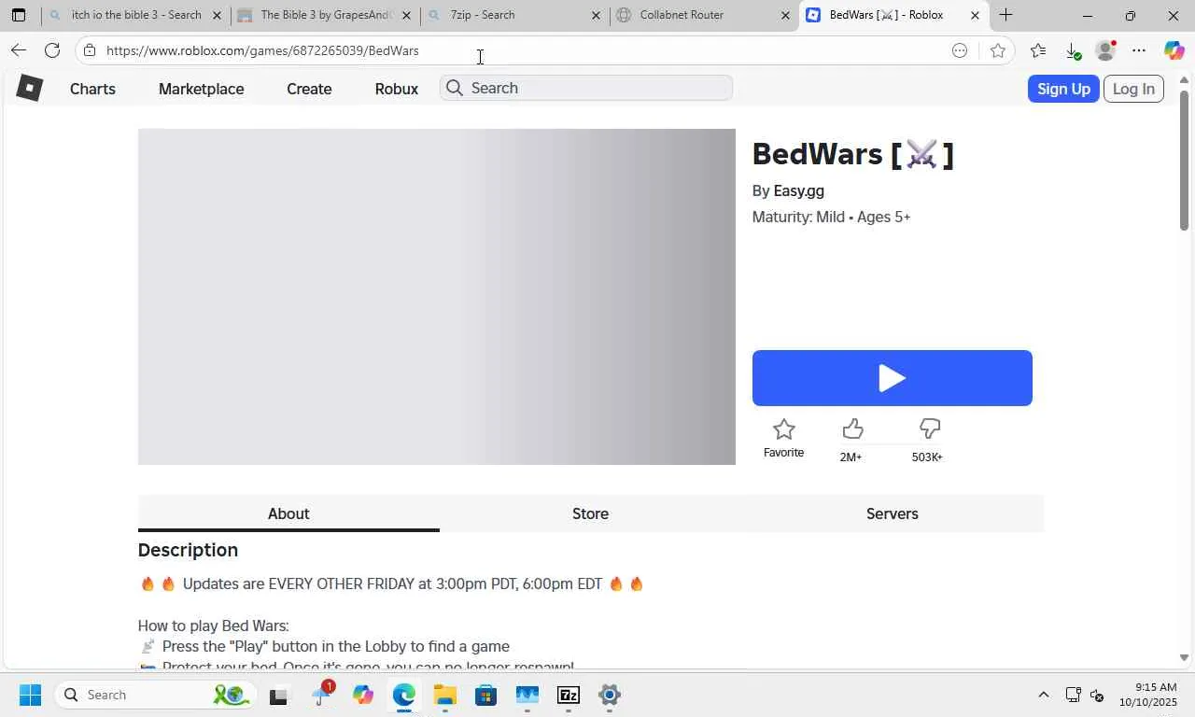Open Edge settings and more menu
The height and width of the screenshot is (717, 1195).
tap(1139, 50)
